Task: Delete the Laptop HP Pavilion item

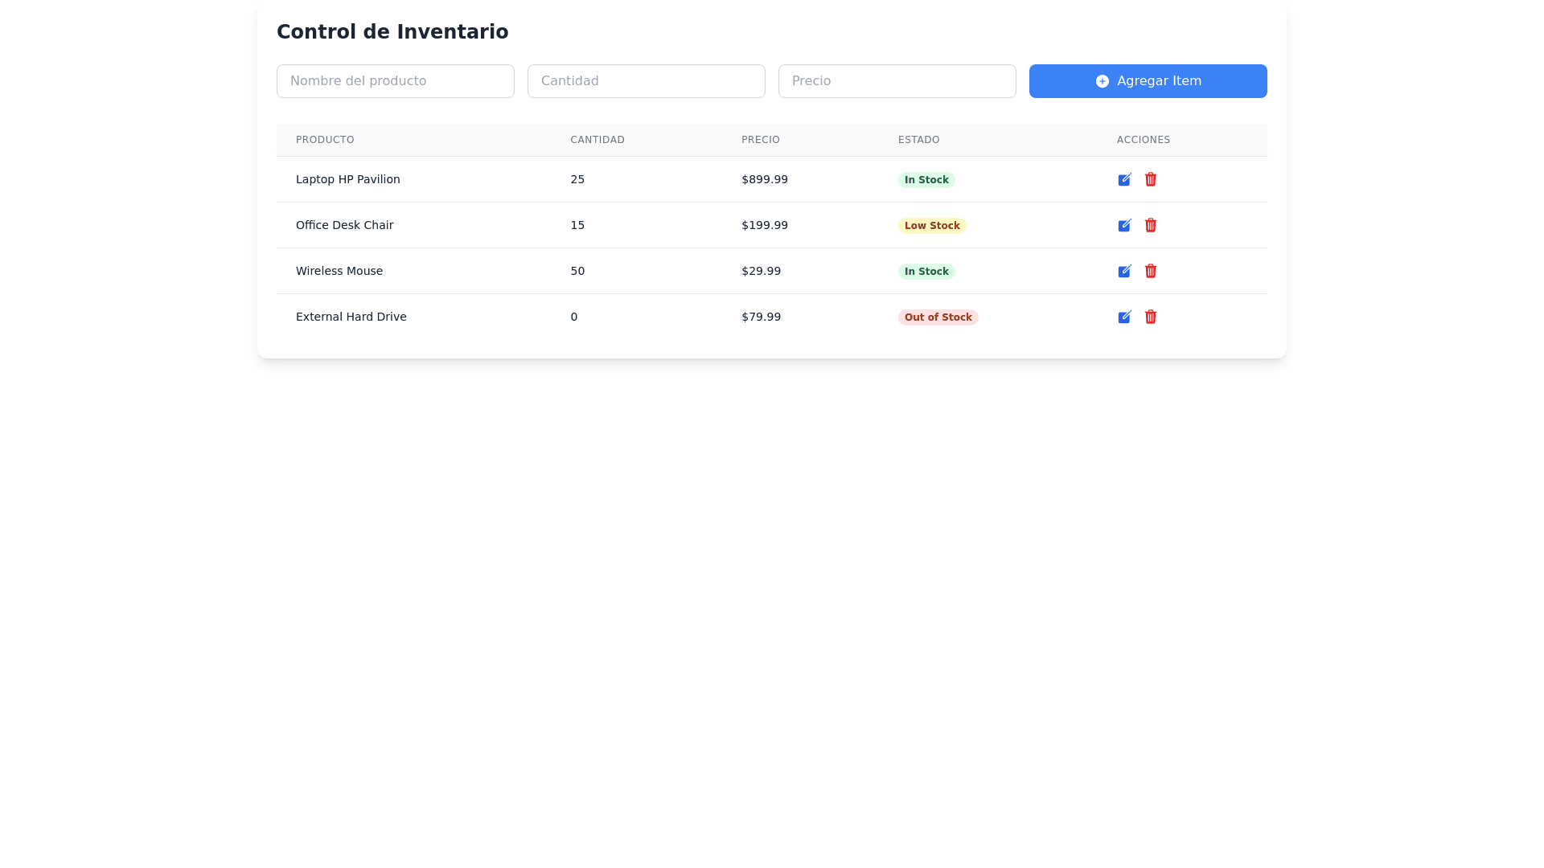Action: coord(1150,179)
